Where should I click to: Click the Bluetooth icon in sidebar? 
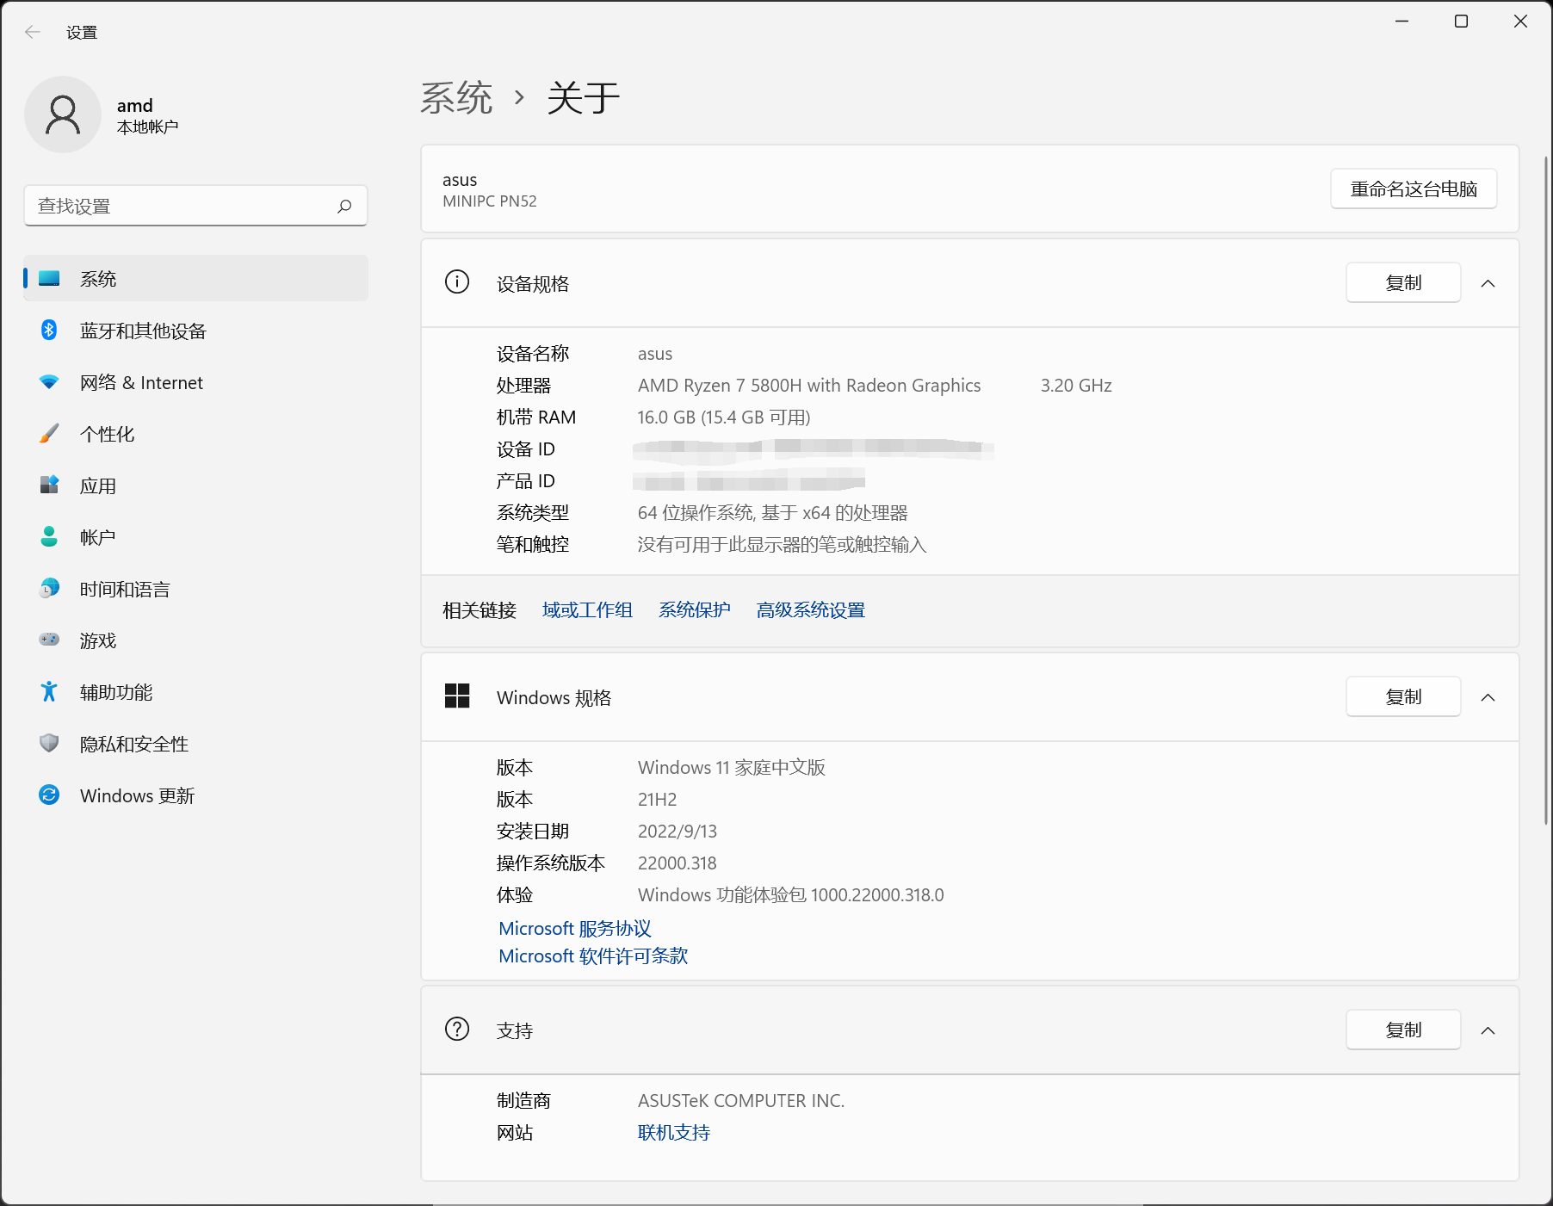pos(49,330)
